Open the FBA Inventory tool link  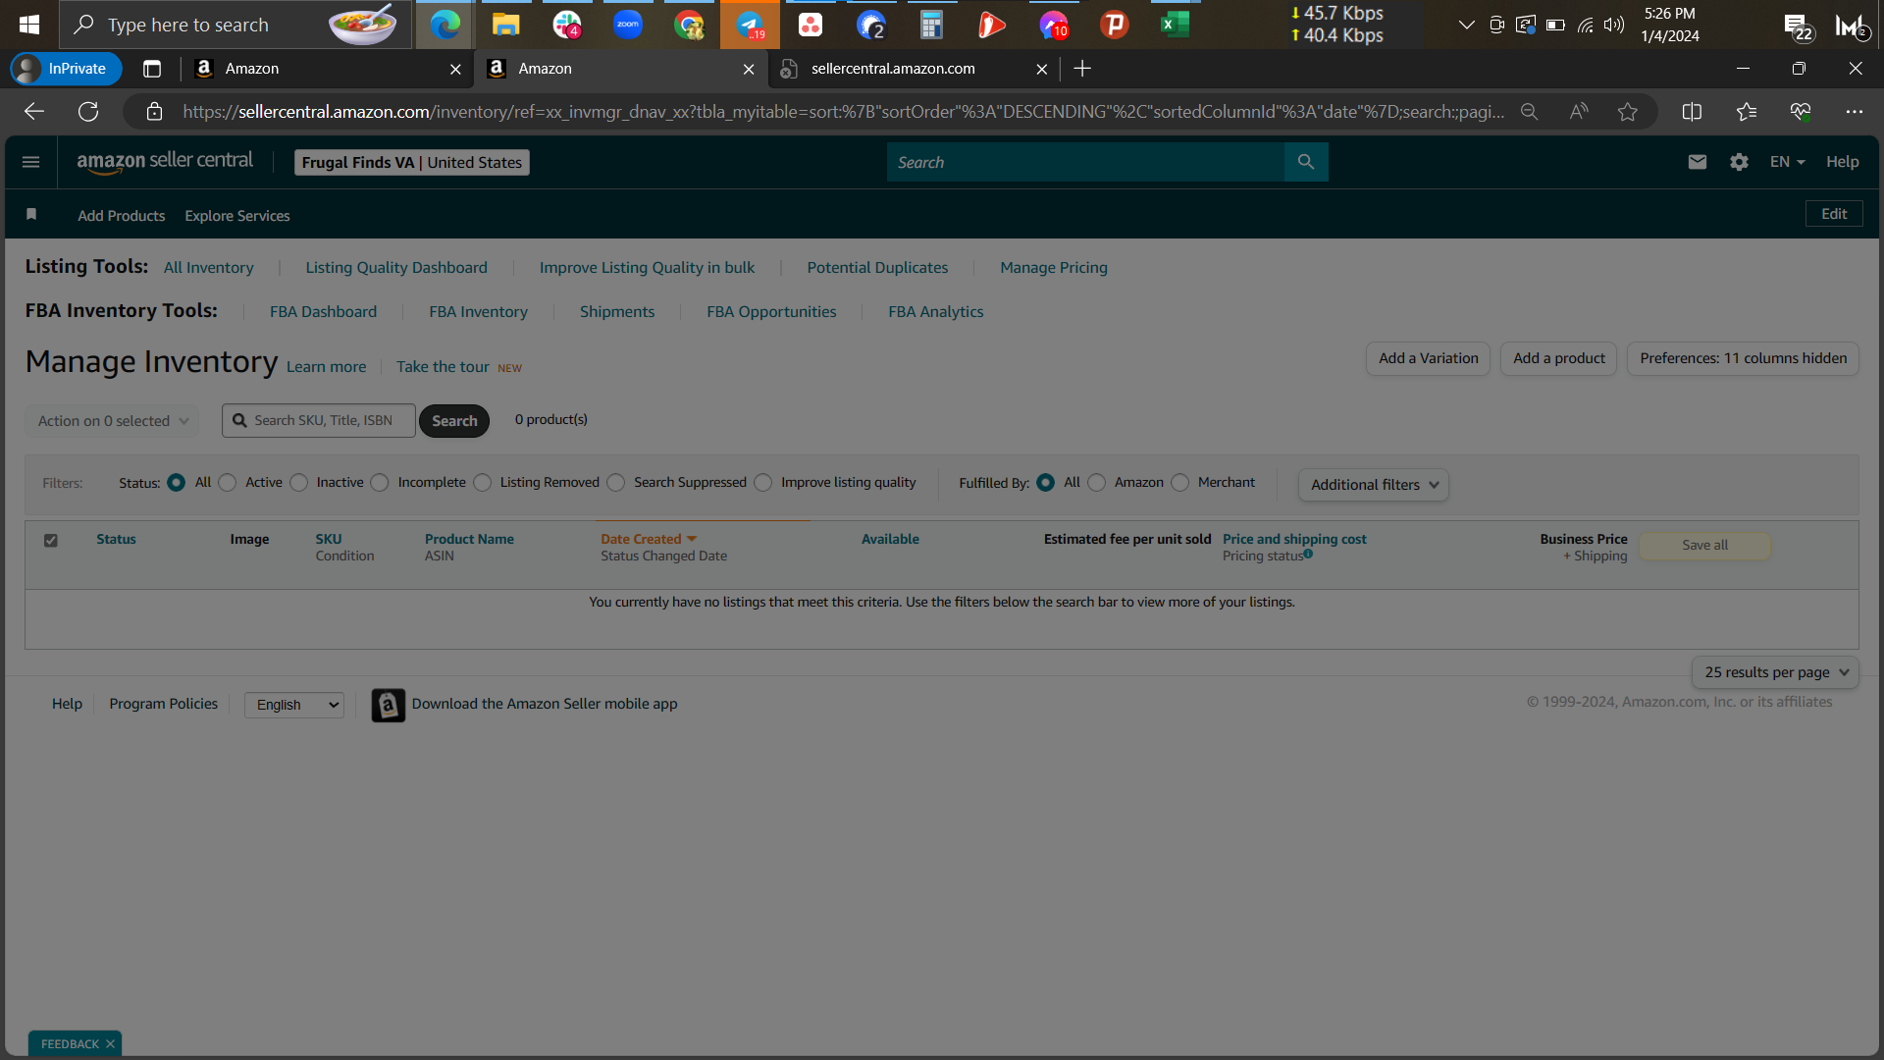(478, 312)
